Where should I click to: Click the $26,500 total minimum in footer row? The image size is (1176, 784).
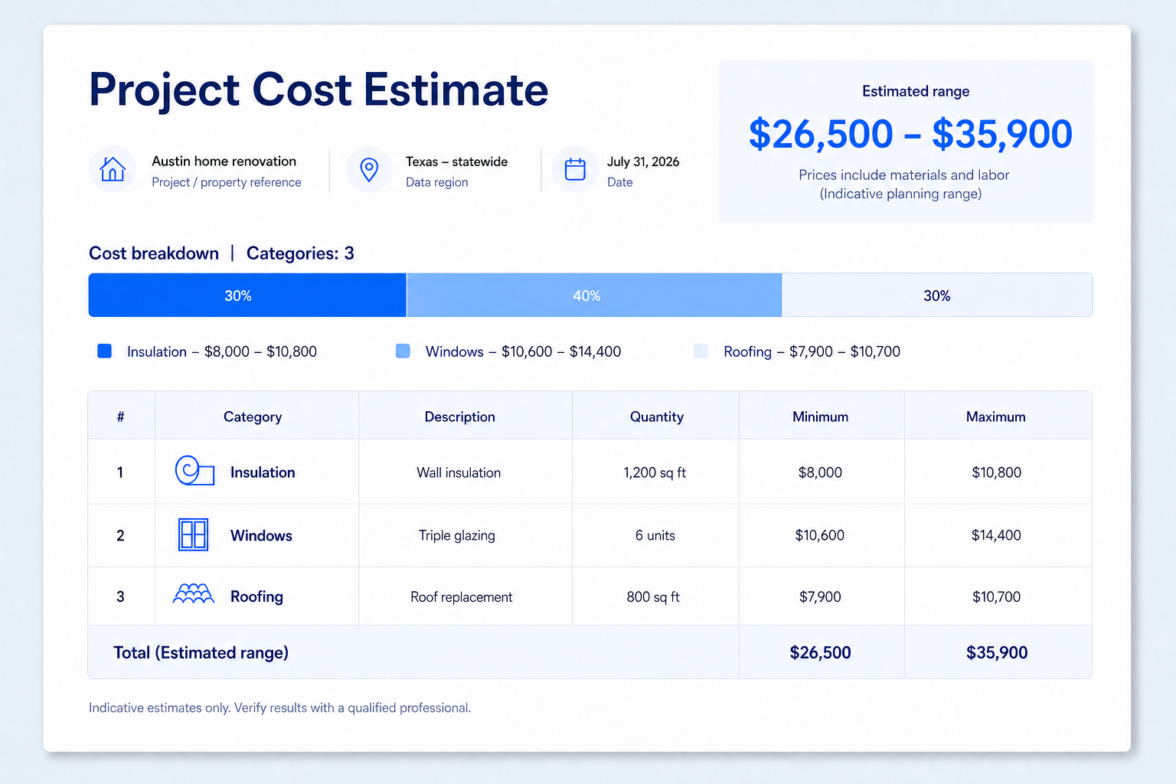[x=821, y=652]
